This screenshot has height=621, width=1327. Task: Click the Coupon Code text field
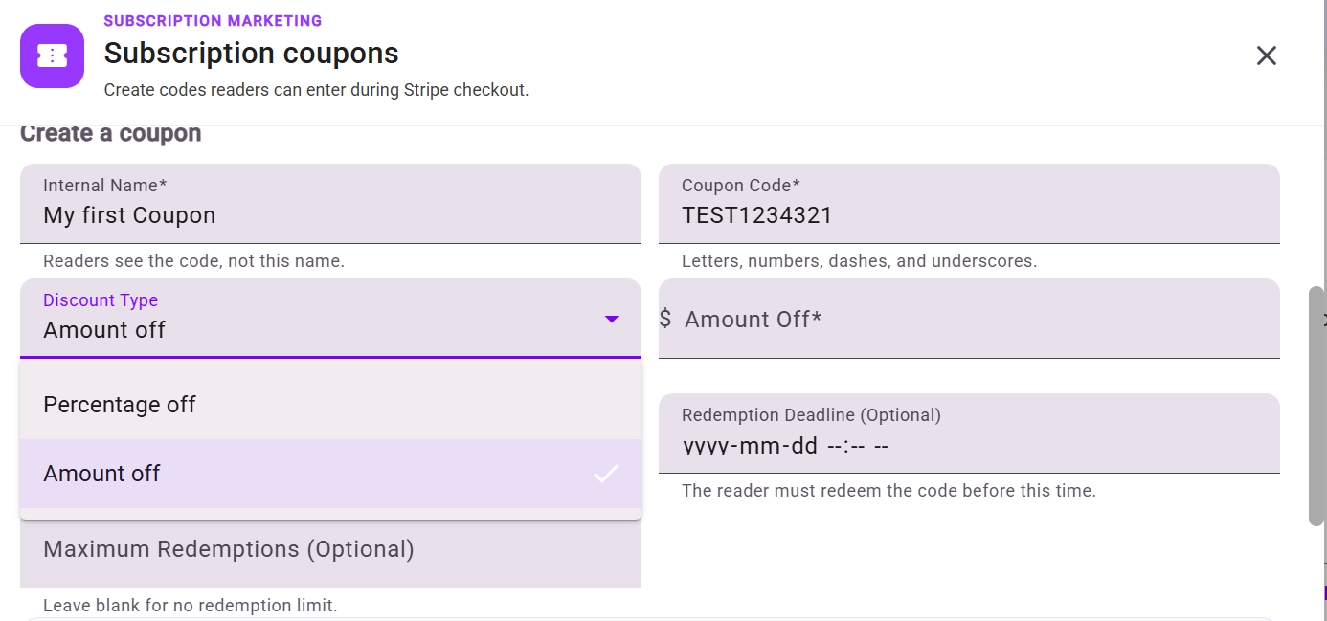(969, 204)
